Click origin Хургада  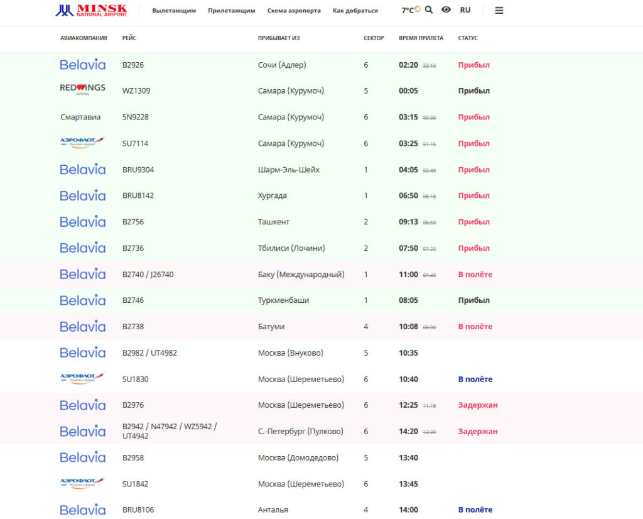coord(273,195)
